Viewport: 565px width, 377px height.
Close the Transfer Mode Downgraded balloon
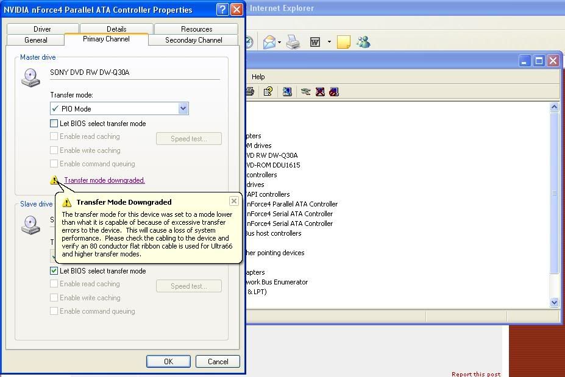[x=234, y=201]
